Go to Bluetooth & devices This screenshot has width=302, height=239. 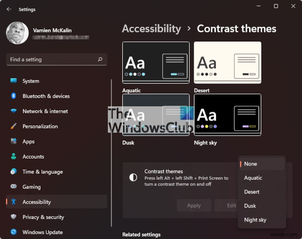pos(57,96)
